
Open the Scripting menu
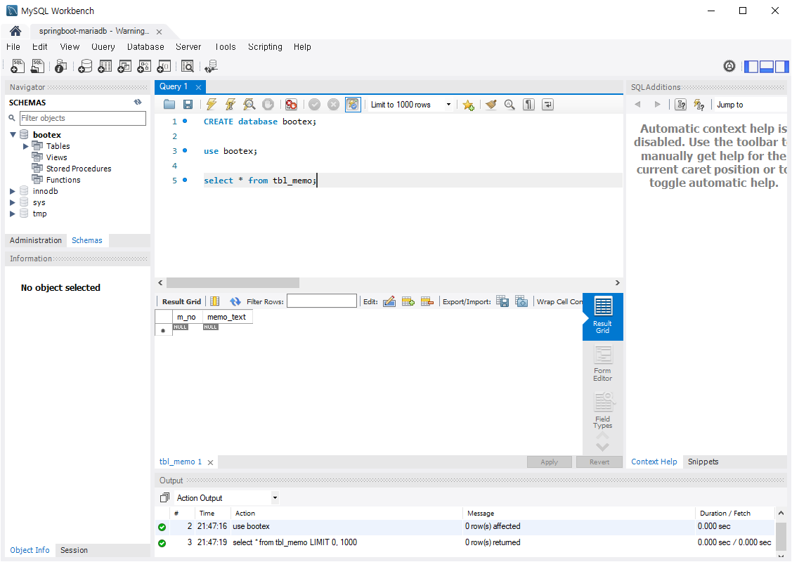pyautogui.click(x=265, y=47)
